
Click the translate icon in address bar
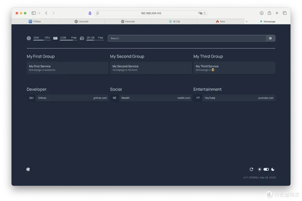(x=200, y=13)
